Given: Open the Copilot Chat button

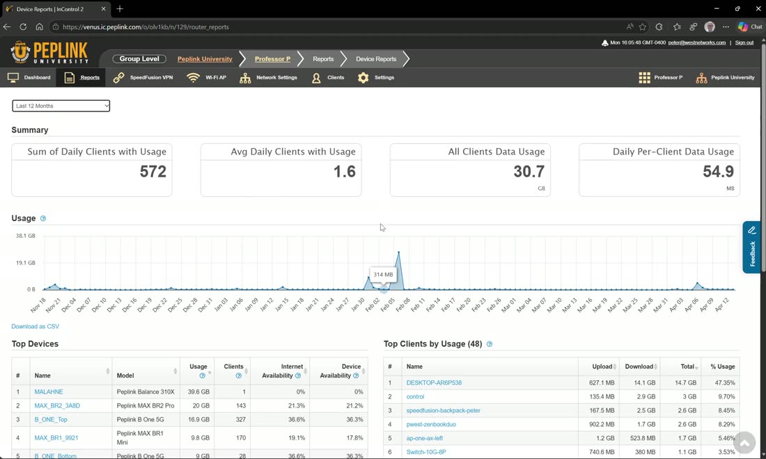Looking at the screenshot, I should tap(751, 27).
